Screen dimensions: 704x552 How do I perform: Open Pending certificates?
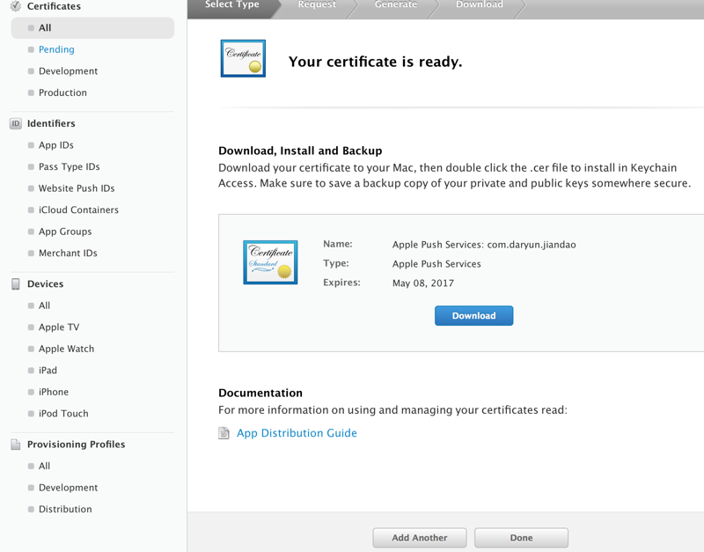pos(56,49)
